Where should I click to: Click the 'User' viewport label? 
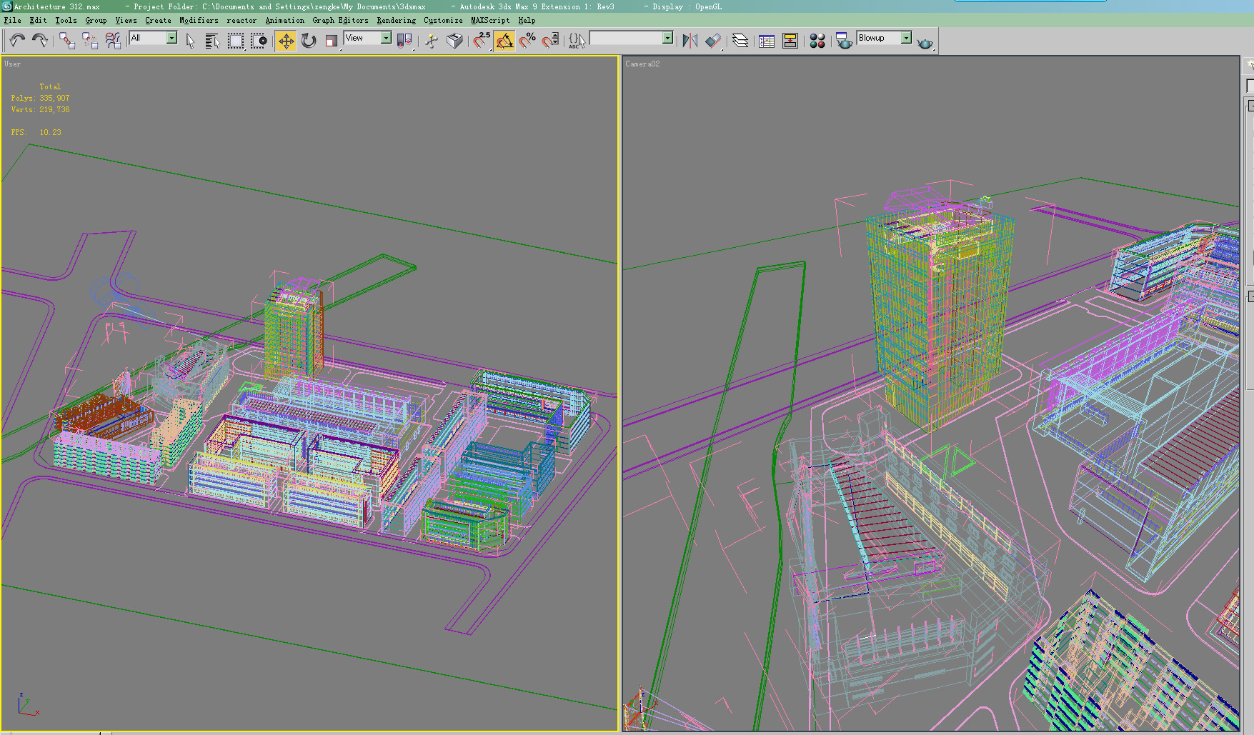point(13,64)
